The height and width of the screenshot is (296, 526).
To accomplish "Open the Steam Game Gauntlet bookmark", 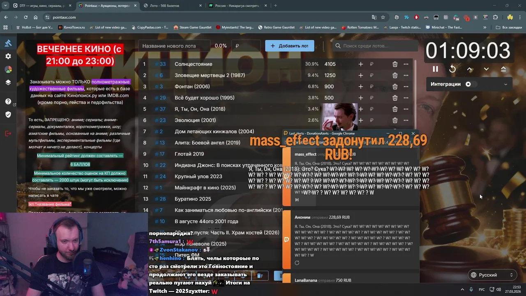I will point(192,28).
